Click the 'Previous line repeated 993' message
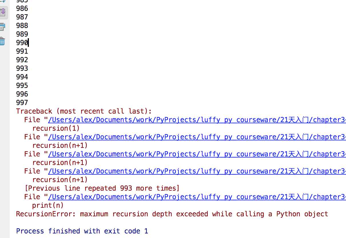 coord(102,188)
